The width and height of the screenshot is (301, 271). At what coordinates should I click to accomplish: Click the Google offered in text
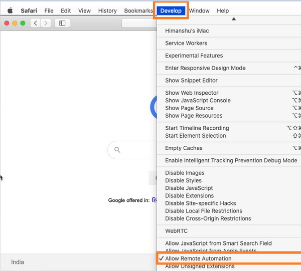click(129, 200)
